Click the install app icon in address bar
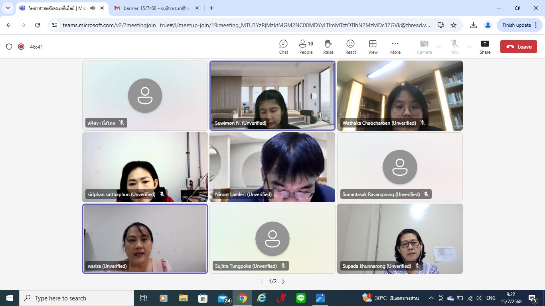This screenshot has width=545, height=306. click(x=440, y=25)
